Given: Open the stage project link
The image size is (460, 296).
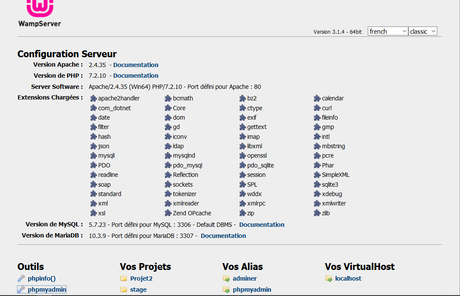Looking at the screenshot, I should (x=138, y=290).
